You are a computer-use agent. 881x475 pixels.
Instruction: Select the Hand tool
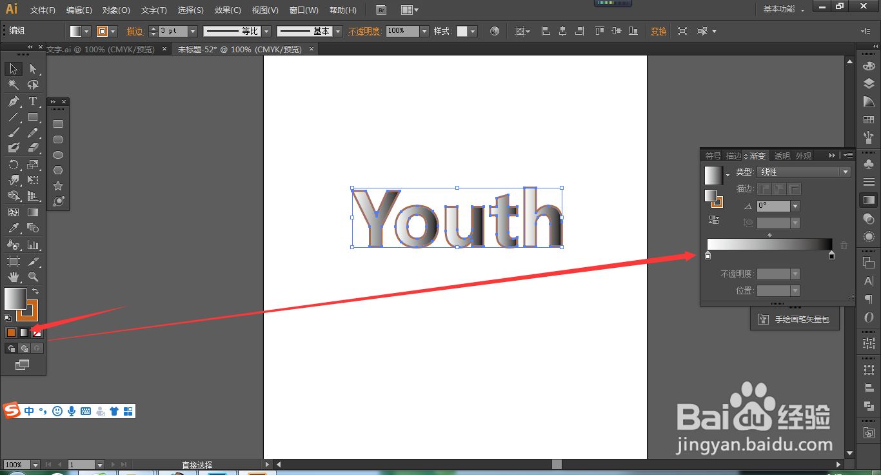[14, 277]
